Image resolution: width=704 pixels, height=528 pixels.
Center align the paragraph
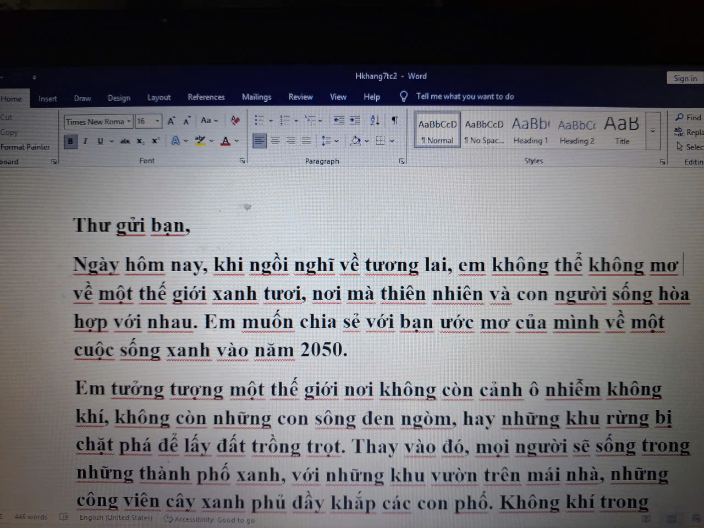[x=276, y=141]
